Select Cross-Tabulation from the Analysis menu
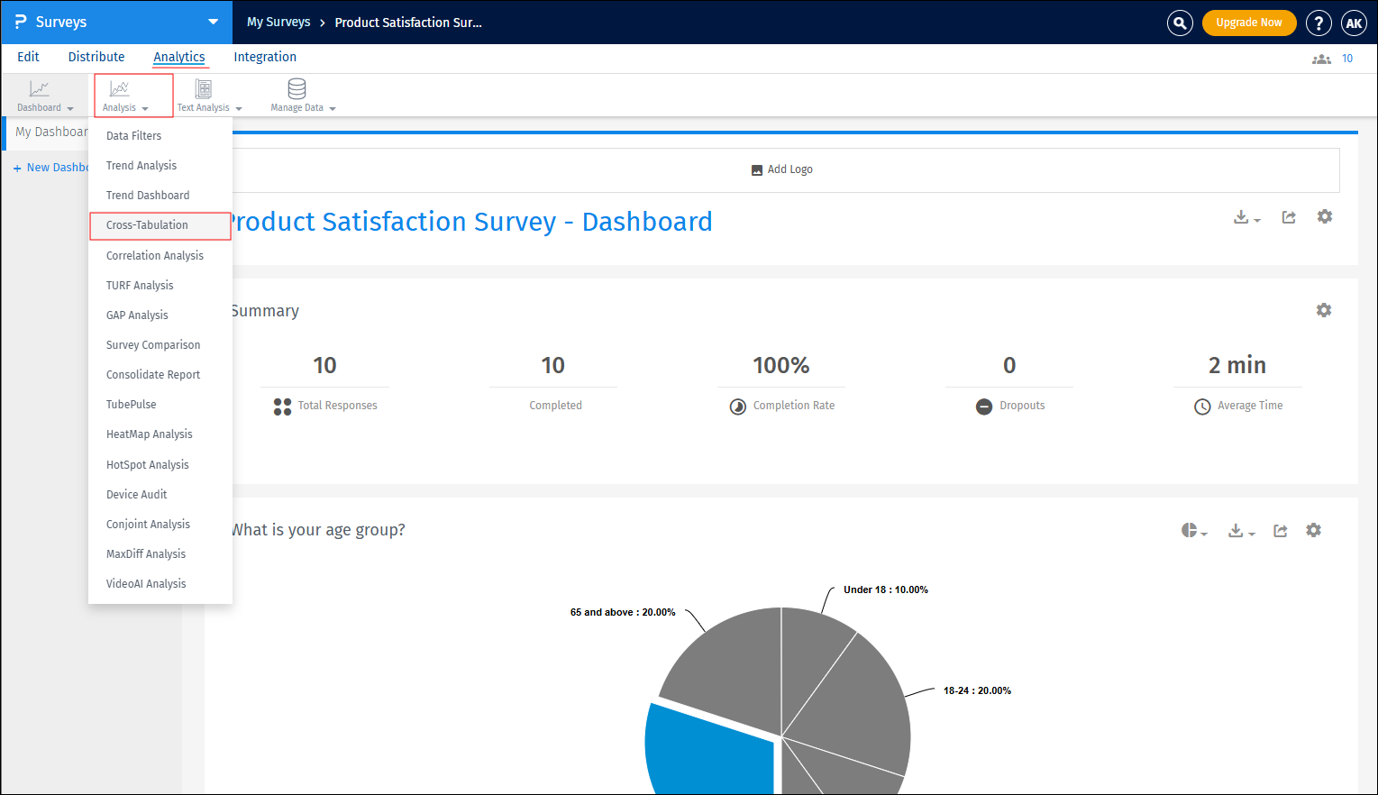This screenshot has height=795, width=1378. tap(147, 225)
